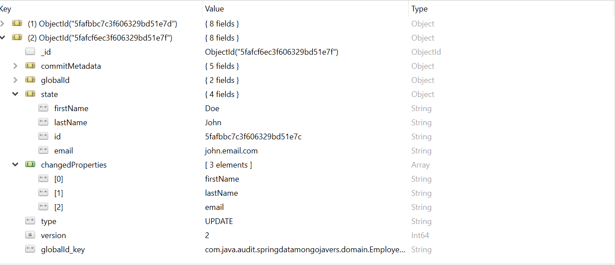Expand the commitMetadata node
615x265 pixels.
tap(15, 66)
